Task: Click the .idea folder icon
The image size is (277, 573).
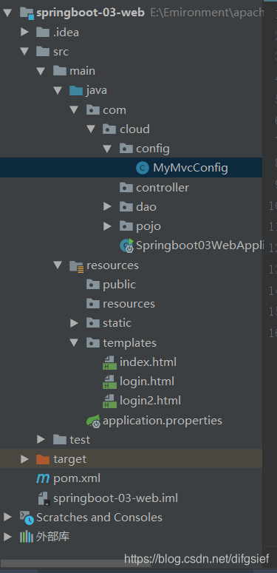Action: click(43, 32)
